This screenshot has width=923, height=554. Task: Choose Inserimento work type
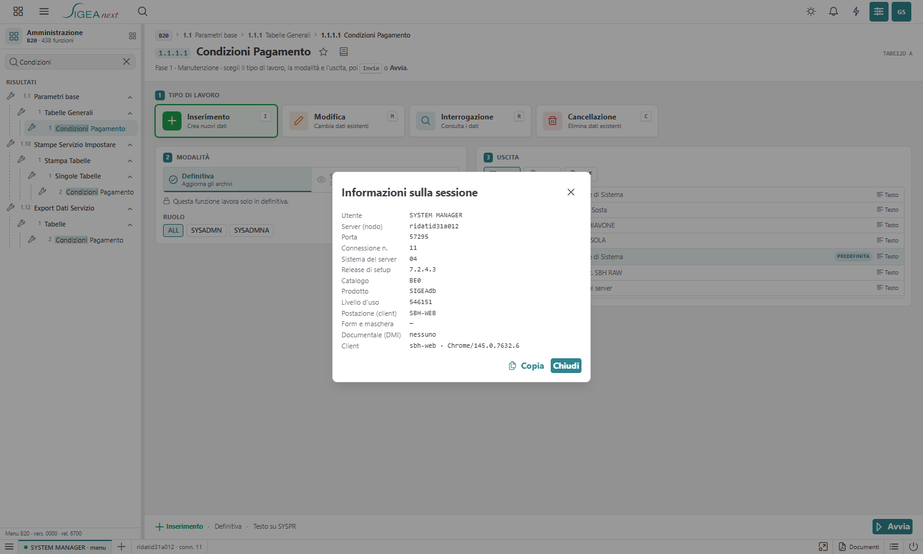click(216, 121)
